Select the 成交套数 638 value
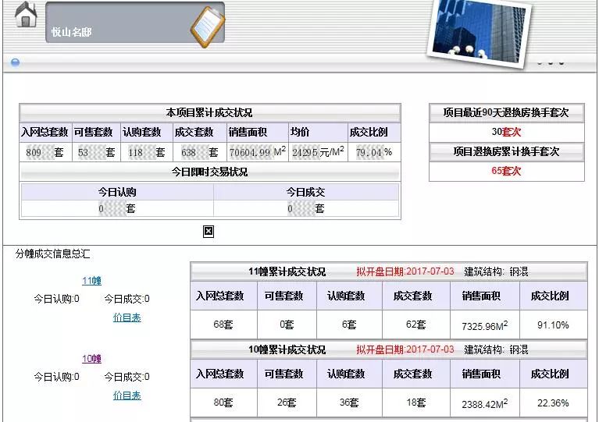The image size is (599, 422). pos(199,153)
